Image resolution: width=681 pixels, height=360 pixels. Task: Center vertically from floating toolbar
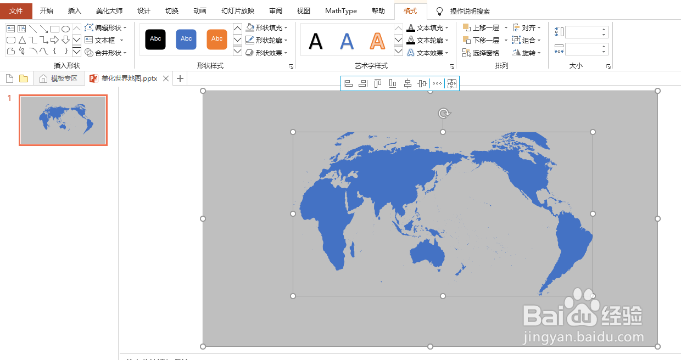tap(422, 83)
